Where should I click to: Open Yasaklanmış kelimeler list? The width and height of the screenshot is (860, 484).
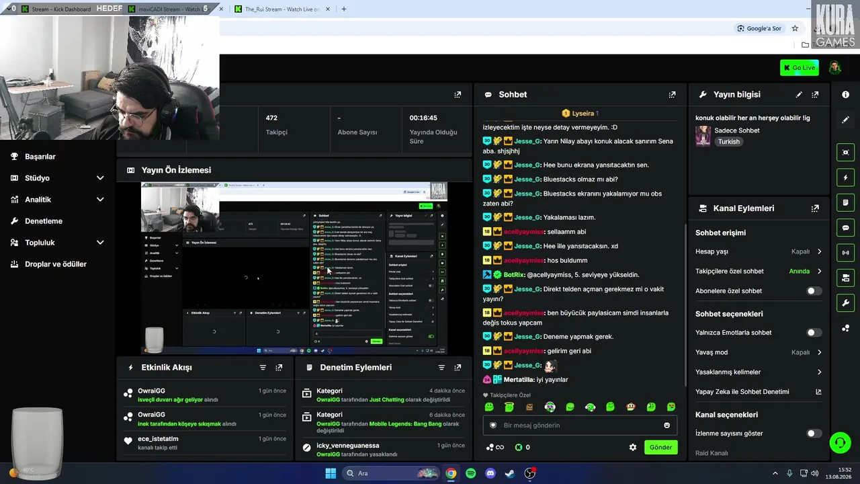[x=759, y=372]
